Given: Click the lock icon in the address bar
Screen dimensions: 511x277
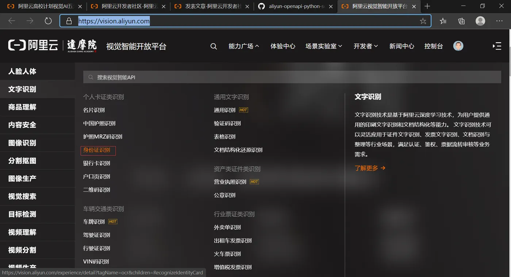Looking at the screenshot, I should click(69, 21).
